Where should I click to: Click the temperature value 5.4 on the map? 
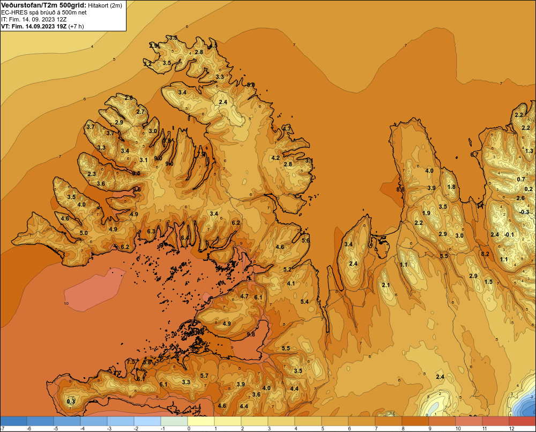(304, 302)
